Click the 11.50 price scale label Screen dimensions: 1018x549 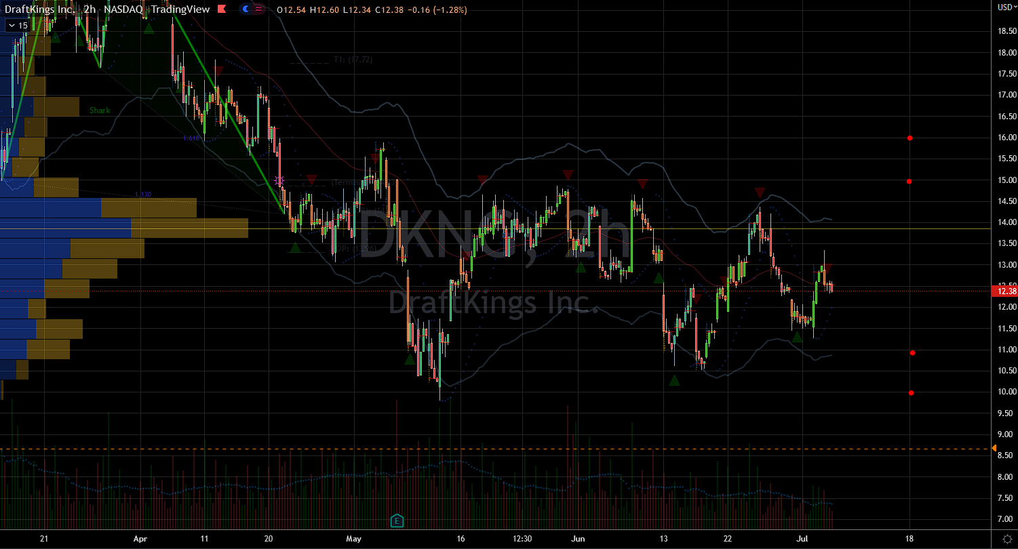[x=1006, y=329]
